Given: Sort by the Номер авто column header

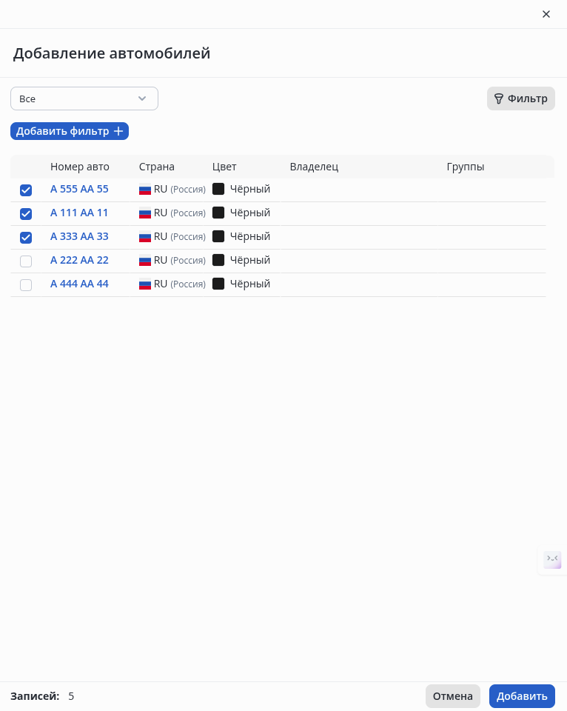Looking at the screenshot, I should (x=80, y=167).
